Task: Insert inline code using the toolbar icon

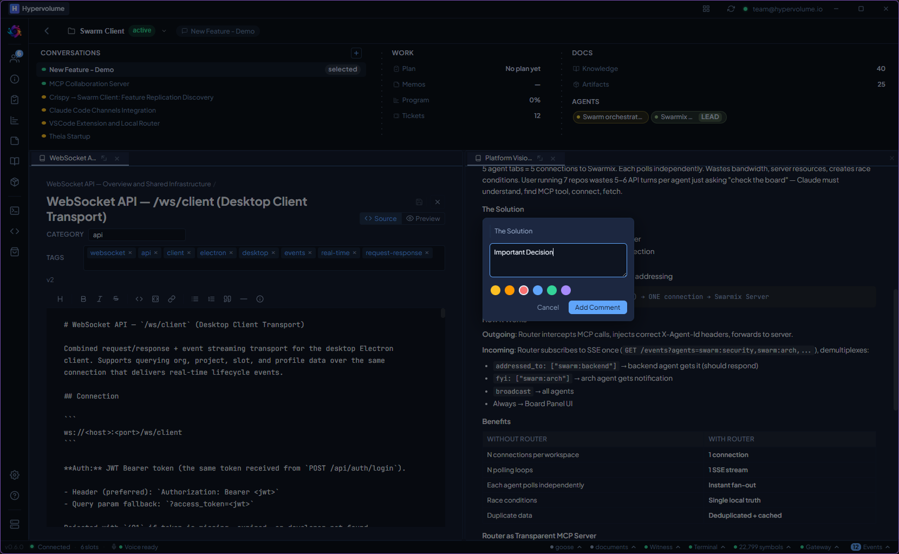Action: tap(139, 299)
